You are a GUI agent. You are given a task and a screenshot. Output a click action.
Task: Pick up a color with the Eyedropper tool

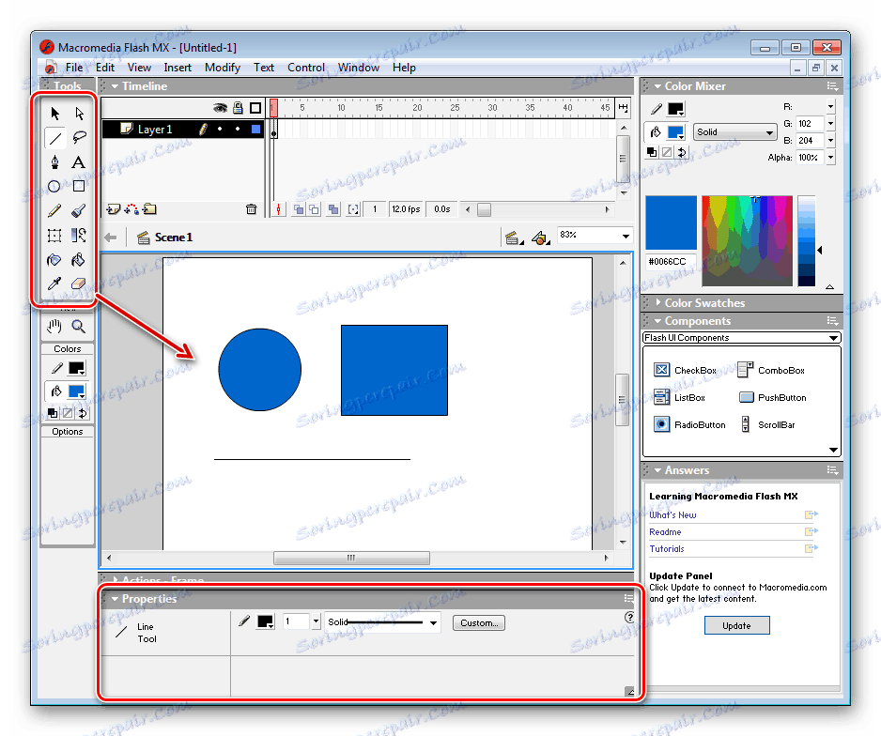pos(54,284)
